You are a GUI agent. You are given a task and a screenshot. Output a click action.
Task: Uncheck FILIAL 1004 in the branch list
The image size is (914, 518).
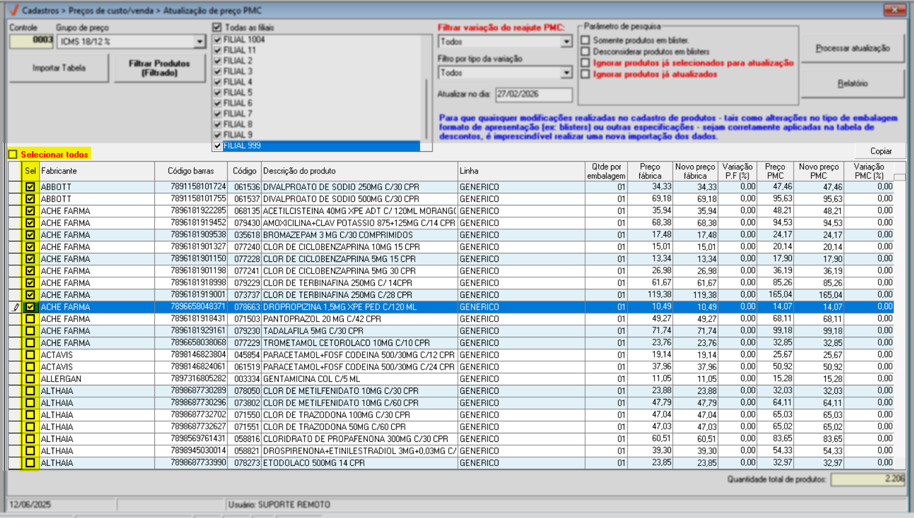point(218,39)
